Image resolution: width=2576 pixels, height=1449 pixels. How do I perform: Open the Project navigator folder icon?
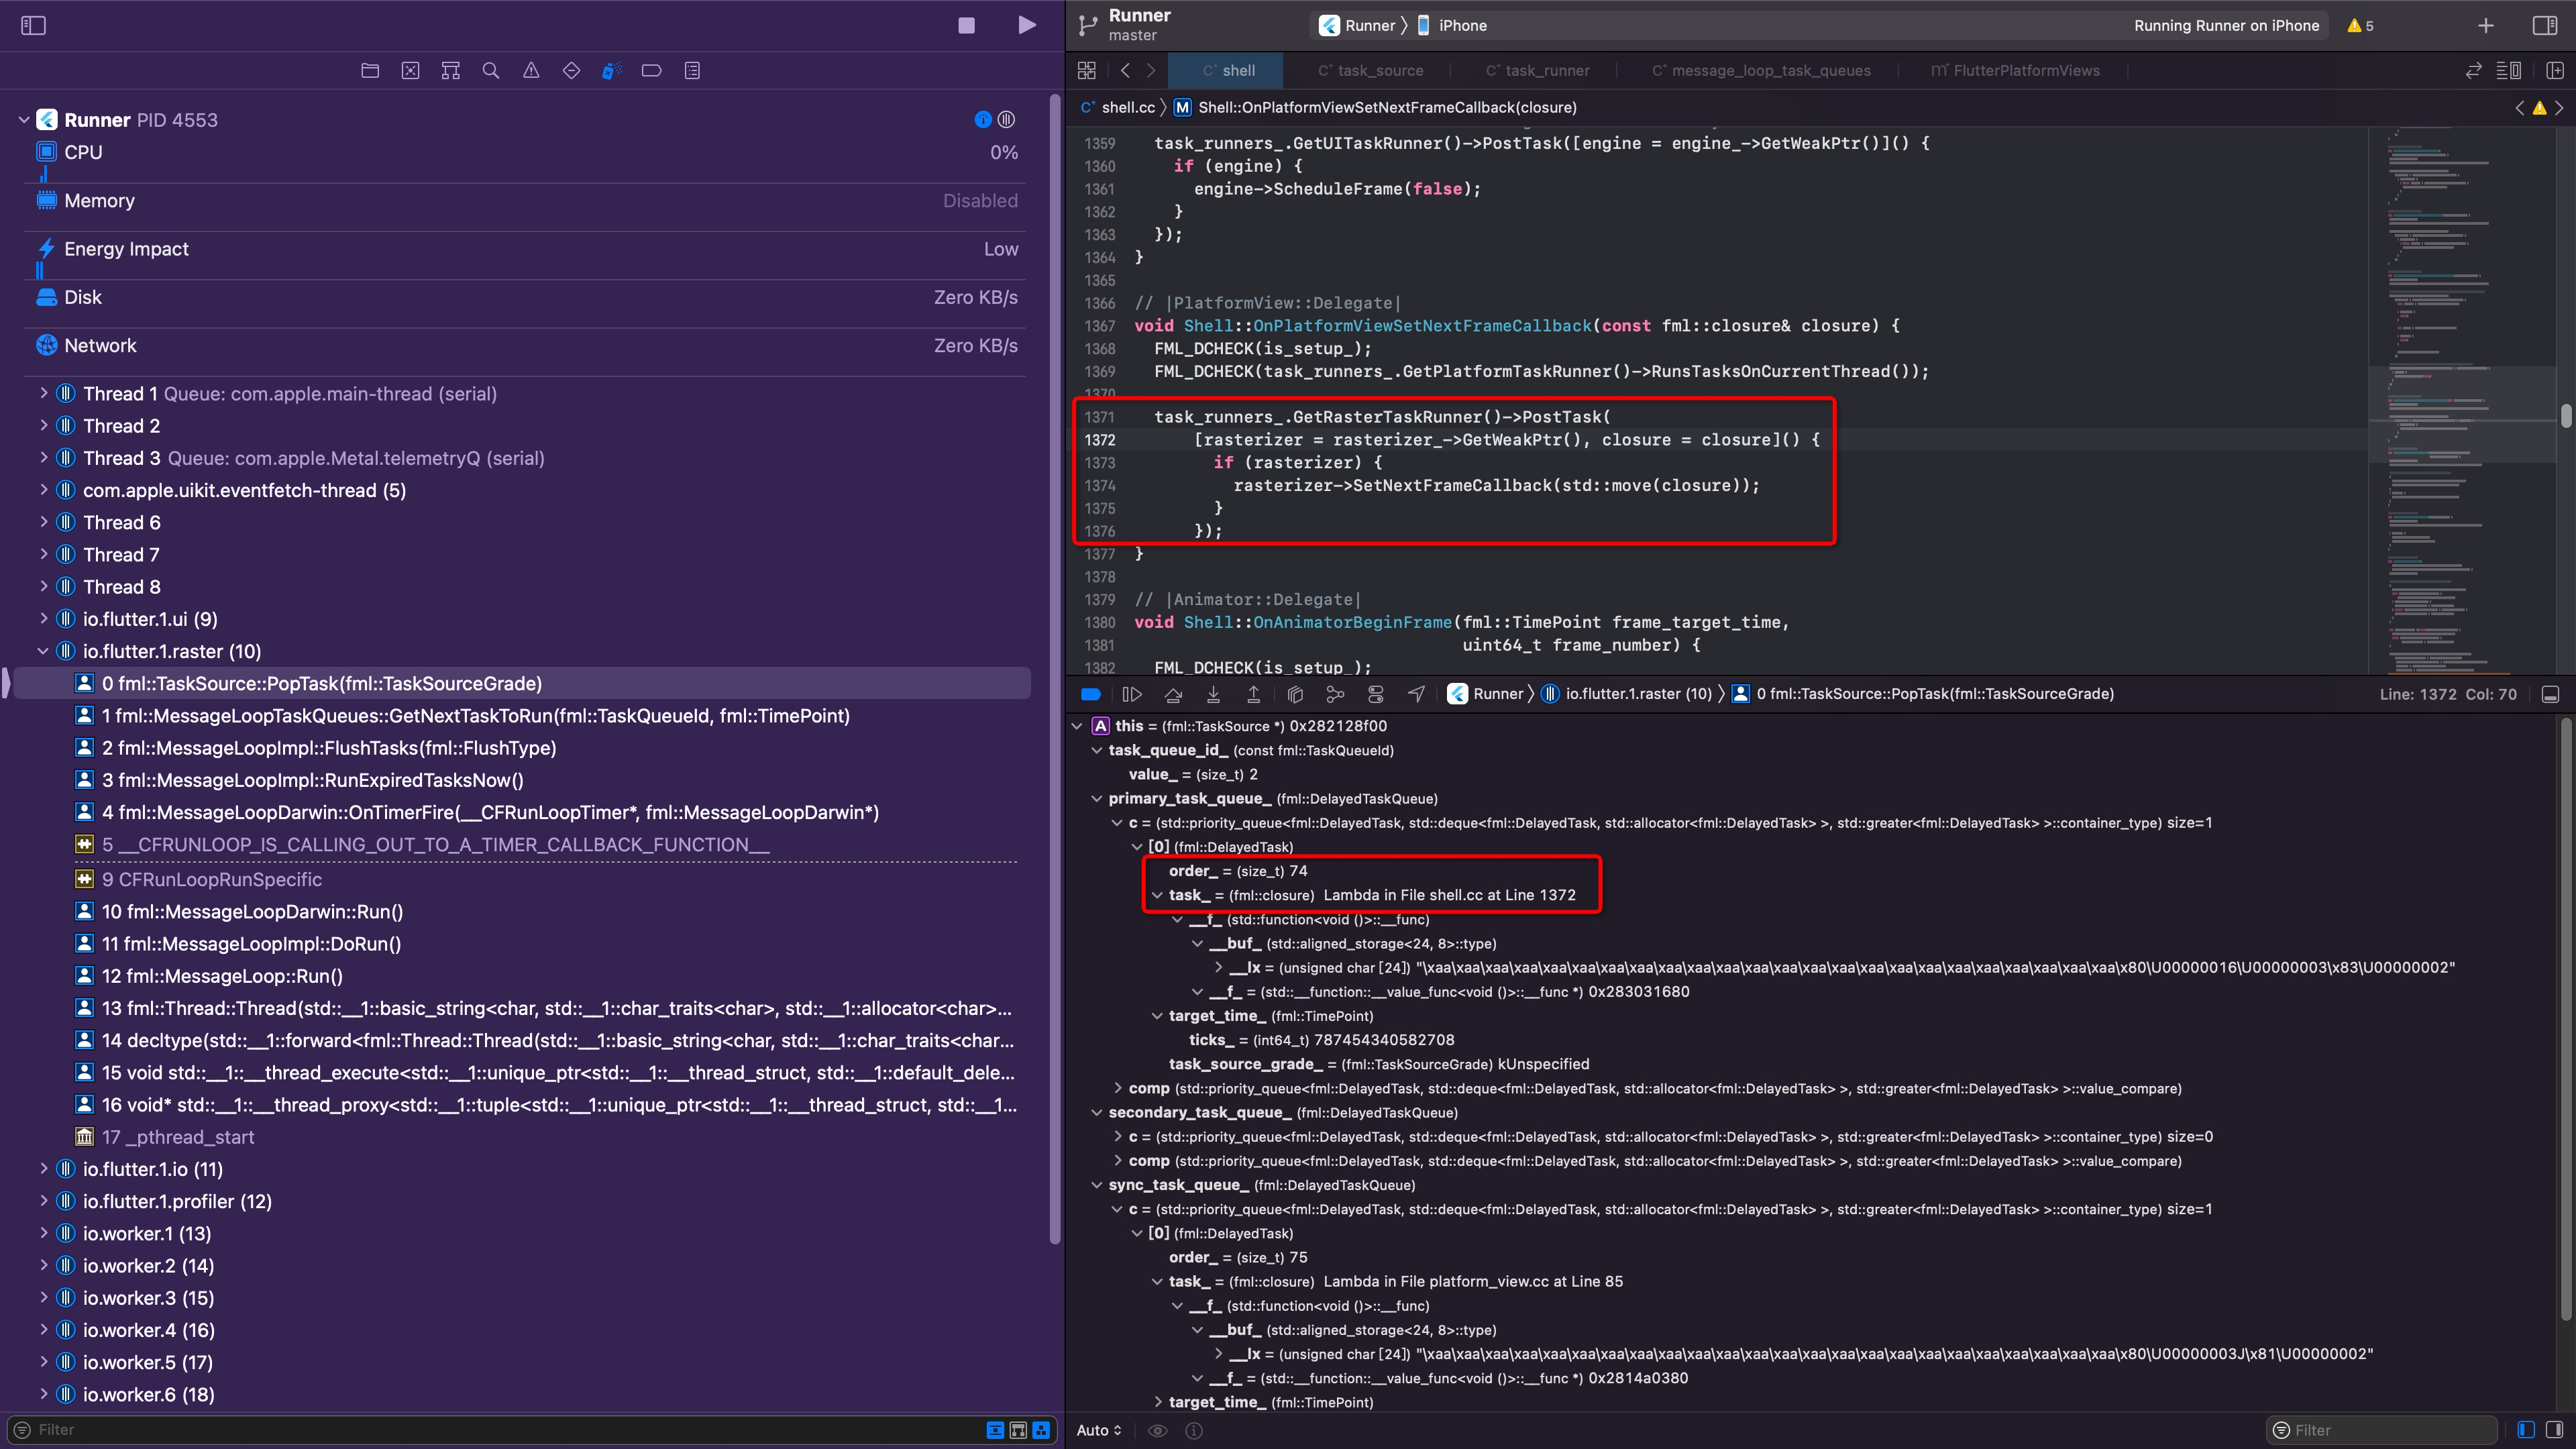370,70
